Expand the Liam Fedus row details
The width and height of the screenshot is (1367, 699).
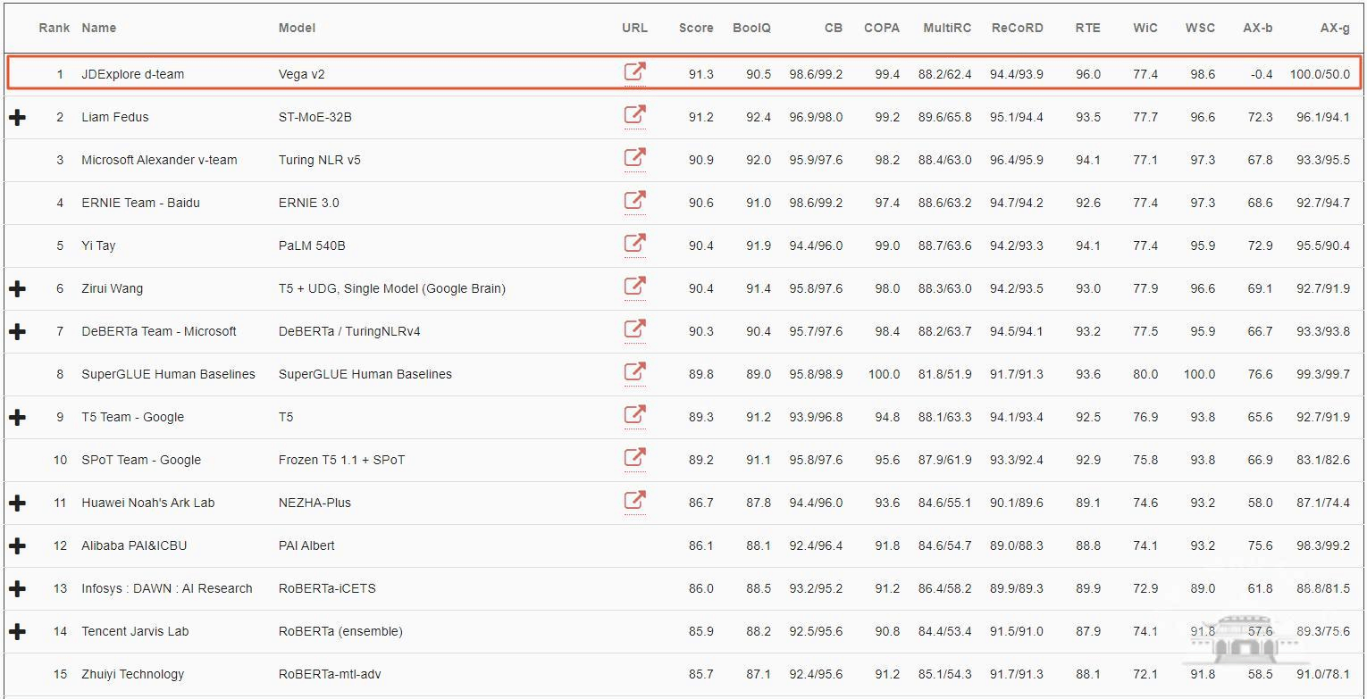click(x=17, y=117)
